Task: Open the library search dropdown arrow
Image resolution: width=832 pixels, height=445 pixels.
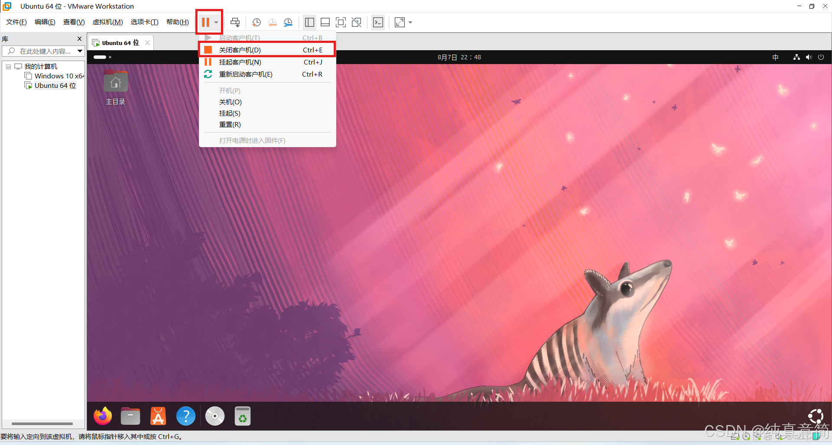Action: [x=80, y=51]
